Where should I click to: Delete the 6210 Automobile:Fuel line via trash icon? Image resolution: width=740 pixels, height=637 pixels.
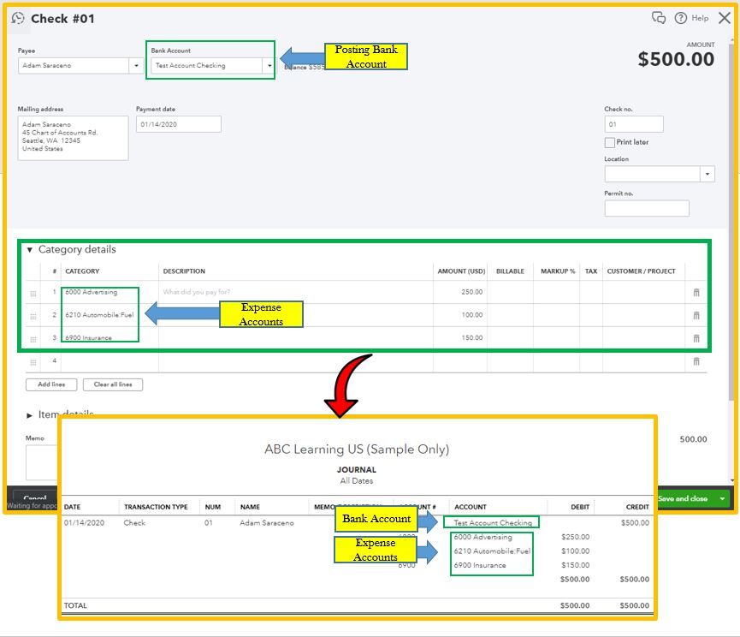tap(696, 315)
